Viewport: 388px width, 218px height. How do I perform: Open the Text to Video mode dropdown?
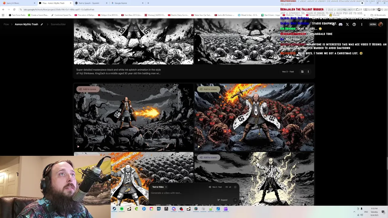tap(159, 187)
